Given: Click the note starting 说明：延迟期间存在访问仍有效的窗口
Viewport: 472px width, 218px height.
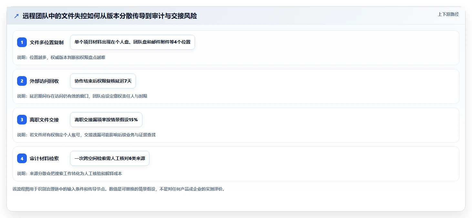Looking at the screenshot, I should pyautogui.click(x=82, y=96).
